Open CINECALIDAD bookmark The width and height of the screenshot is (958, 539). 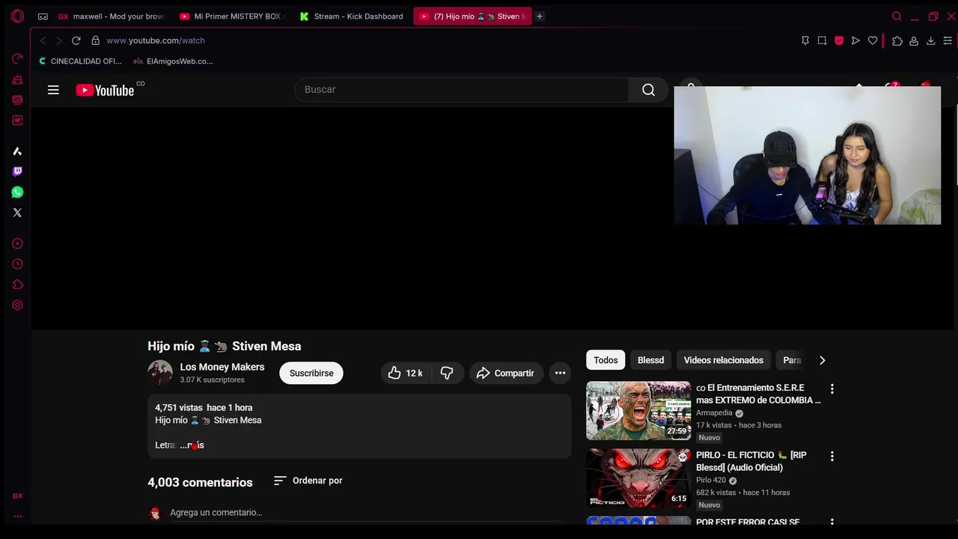(x=80, y=61)
